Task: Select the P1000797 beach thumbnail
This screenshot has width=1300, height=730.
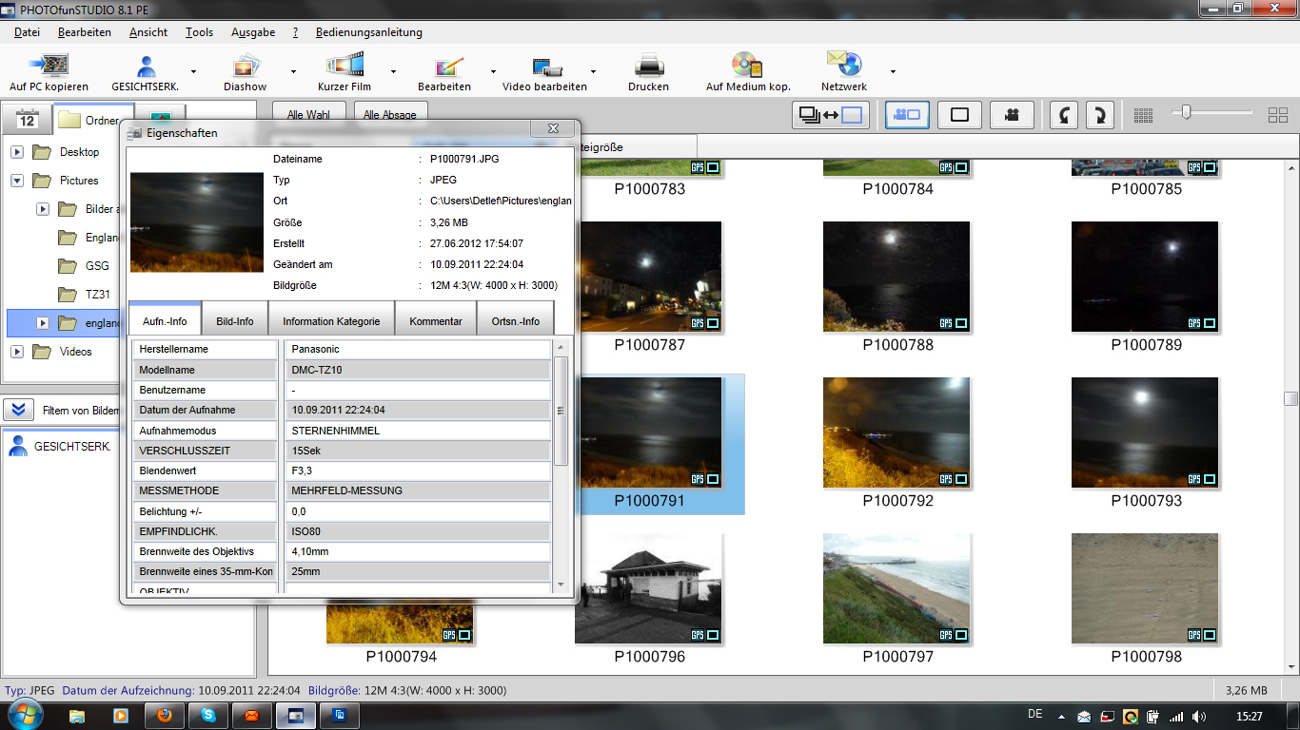Action: [896, 588]
